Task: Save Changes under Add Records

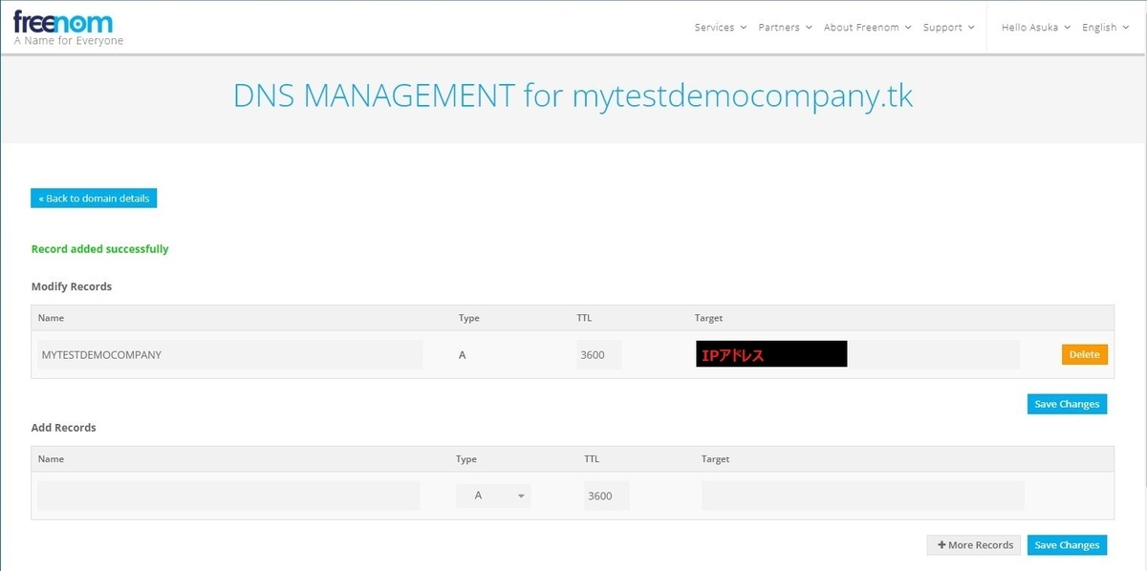Action: coord(1067,545)
